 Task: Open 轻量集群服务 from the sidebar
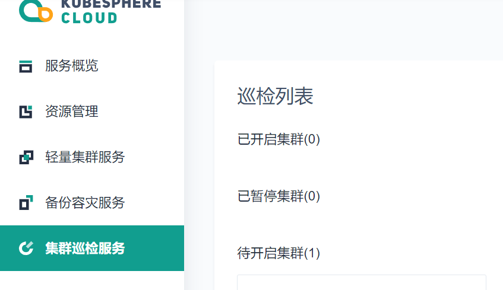point(92,157)
